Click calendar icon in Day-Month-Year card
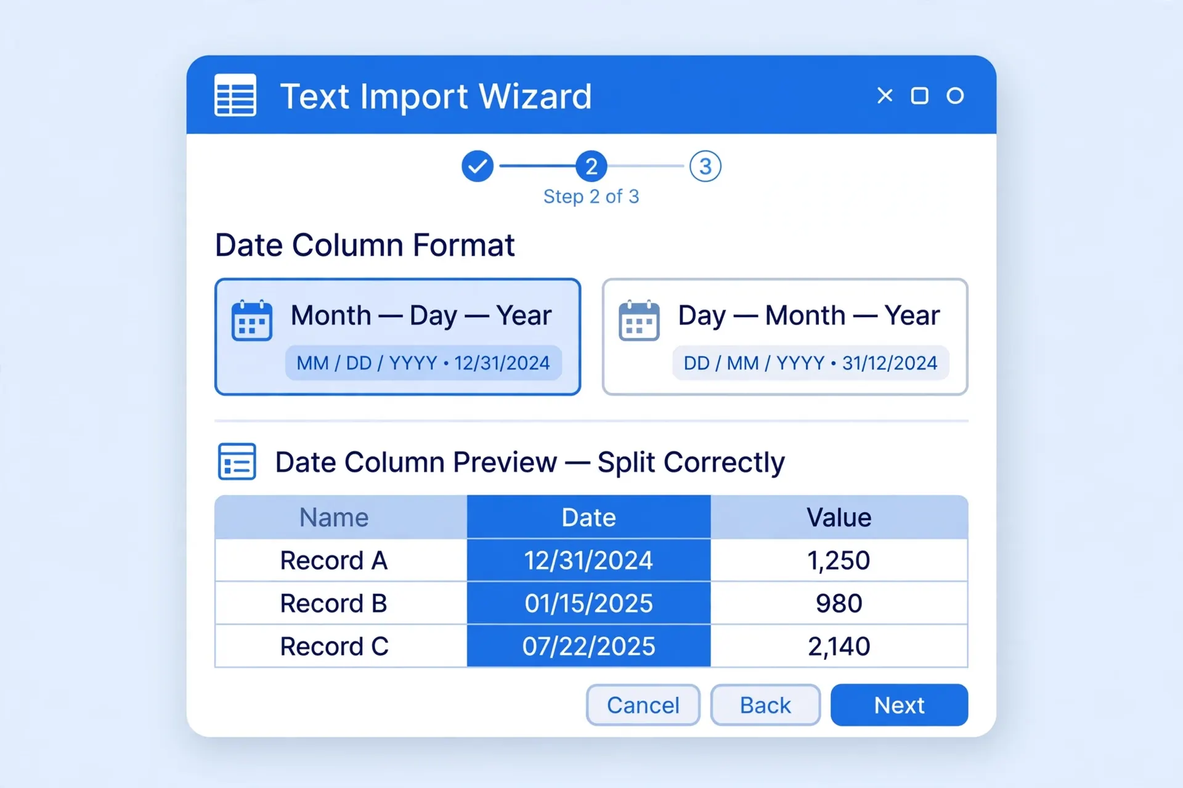Viewport: 1183px width, 788px height. [639, 320]
